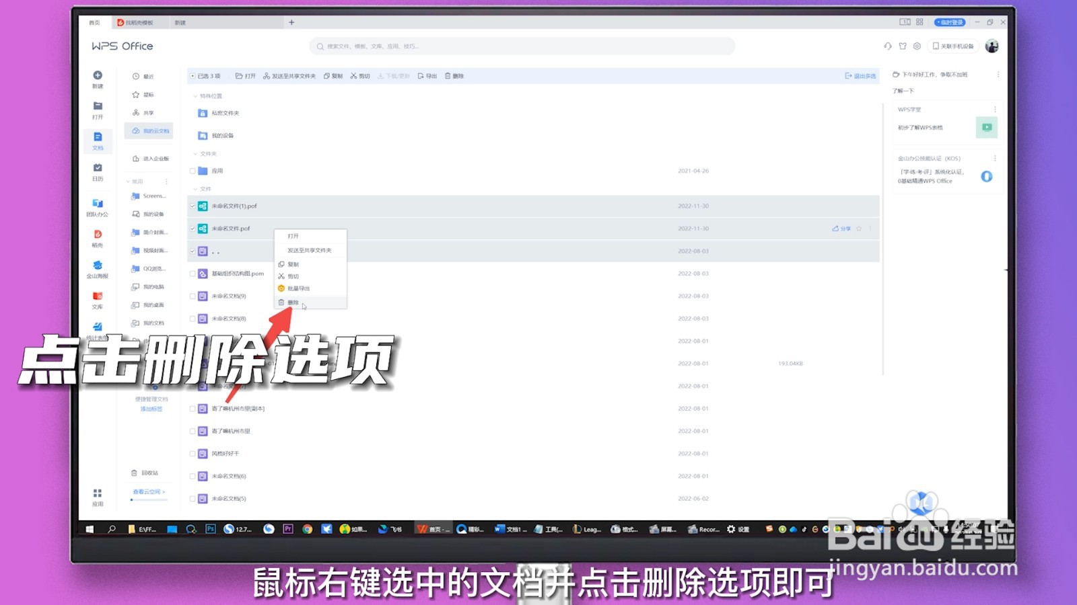Open the 星标 starred list
Viewport: 1077px width, 605px height.
coord(143,95)
